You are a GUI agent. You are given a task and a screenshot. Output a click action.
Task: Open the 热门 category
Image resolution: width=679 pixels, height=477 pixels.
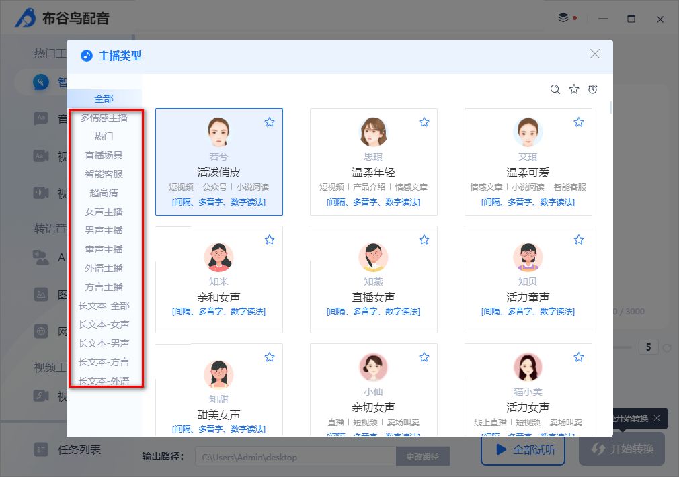104,136
